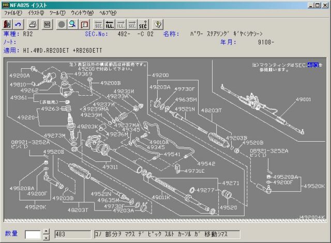This screenshot has height=243, width=331.
Task: Open the ウィンドウ(W) menu
Action: 82,13
